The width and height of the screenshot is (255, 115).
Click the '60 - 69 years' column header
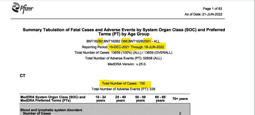160,99
